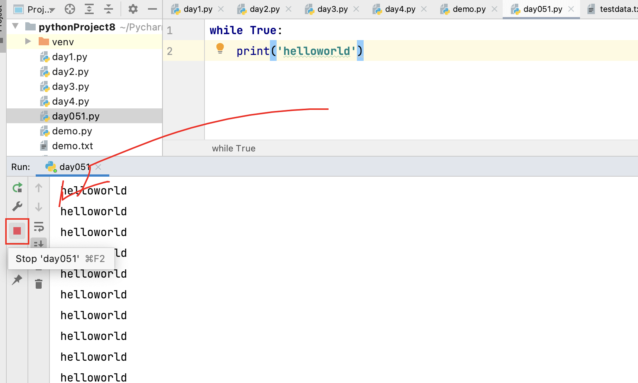638x383 pixels.
Task: Switch to the day3.py editor tab
Action: pyautogui.click(x=332, y=9)
